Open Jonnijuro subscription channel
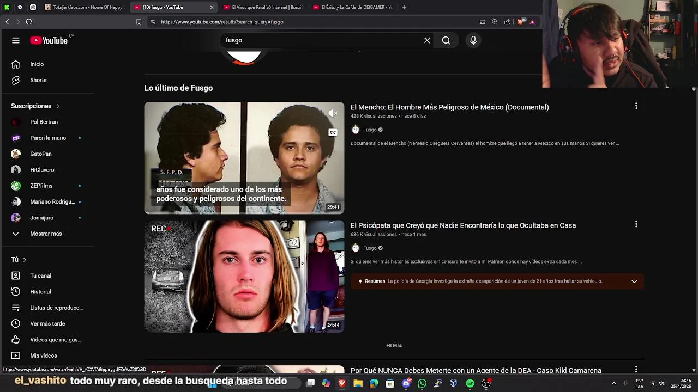 click(48, 218)
